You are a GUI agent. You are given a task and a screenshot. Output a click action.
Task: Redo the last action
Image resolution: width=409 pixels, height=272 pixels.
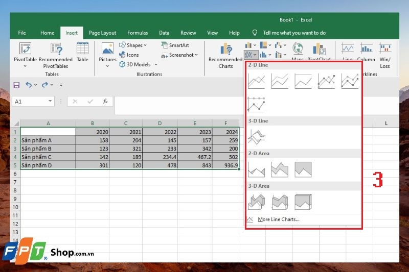[45, 85]
